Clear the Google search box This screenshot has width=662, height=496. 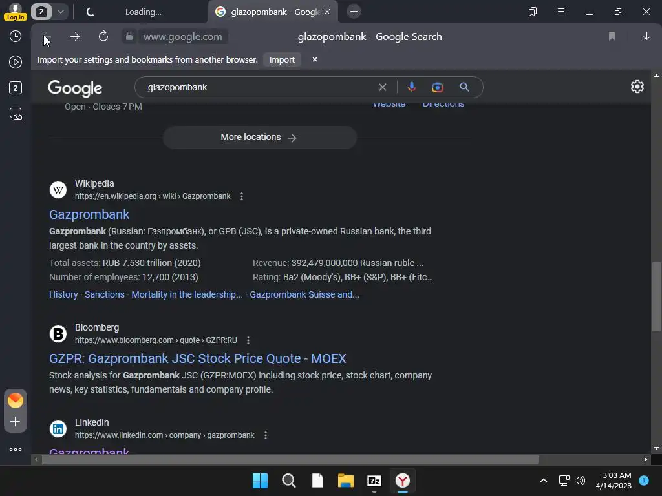pyautogui.click(x=383, y=87)
